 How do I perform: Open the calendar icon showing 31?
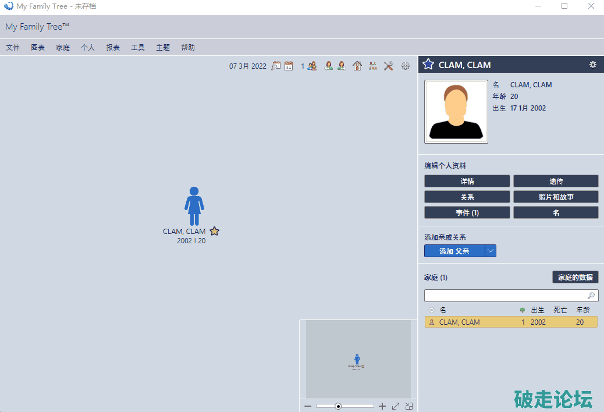(289, 66)
